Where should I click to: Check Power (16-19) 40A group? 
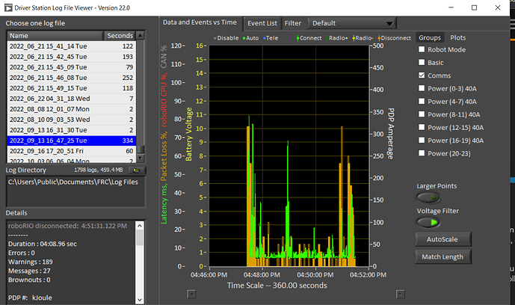point(422,140)
